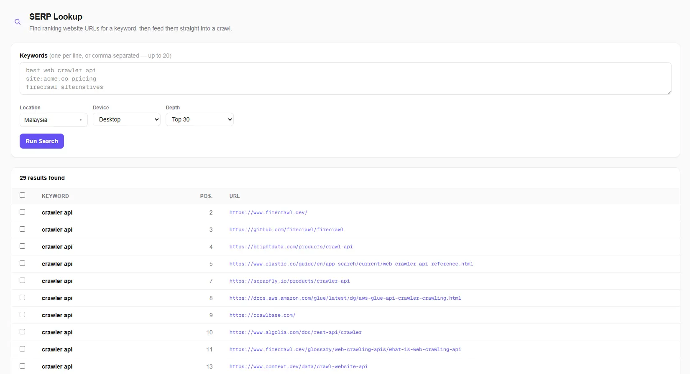Open the https://crawlbase.com/ link

coord(262,315)
